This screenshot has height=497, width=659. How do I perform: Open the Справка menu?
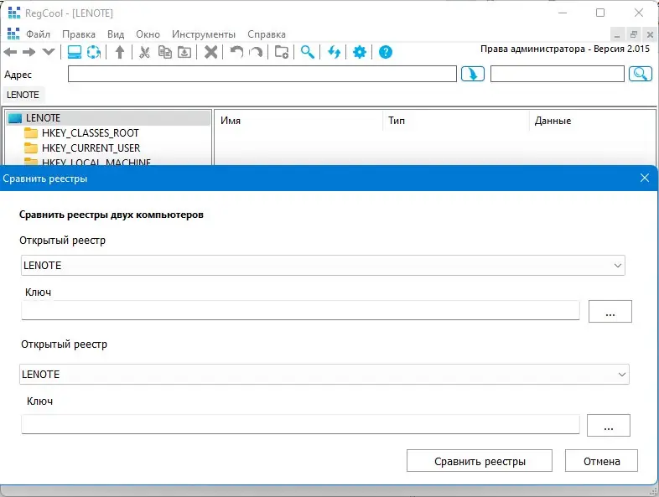[x=267, y=34]
